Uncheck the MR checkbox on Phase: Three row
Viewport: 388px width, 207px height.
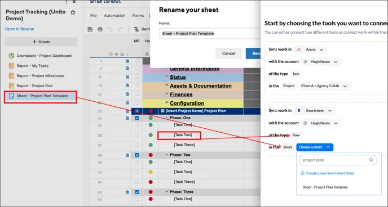coord(137,192)
